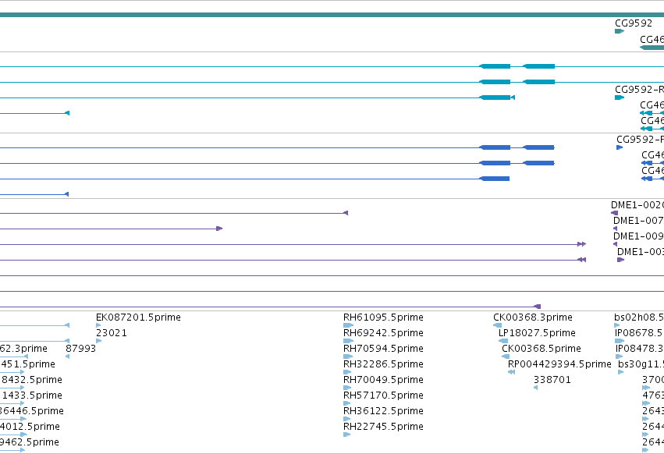664x454 pixels.
Task: Click the RH61095.5prime label
Action: (x=383, y=317)
